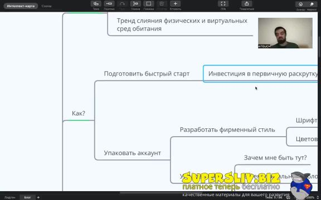
Task: Select topic Упаковать аккаунт
Action: point(132,153)
